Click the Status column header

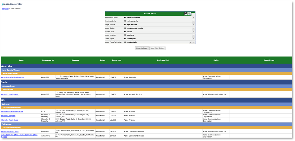coord(102,60)
